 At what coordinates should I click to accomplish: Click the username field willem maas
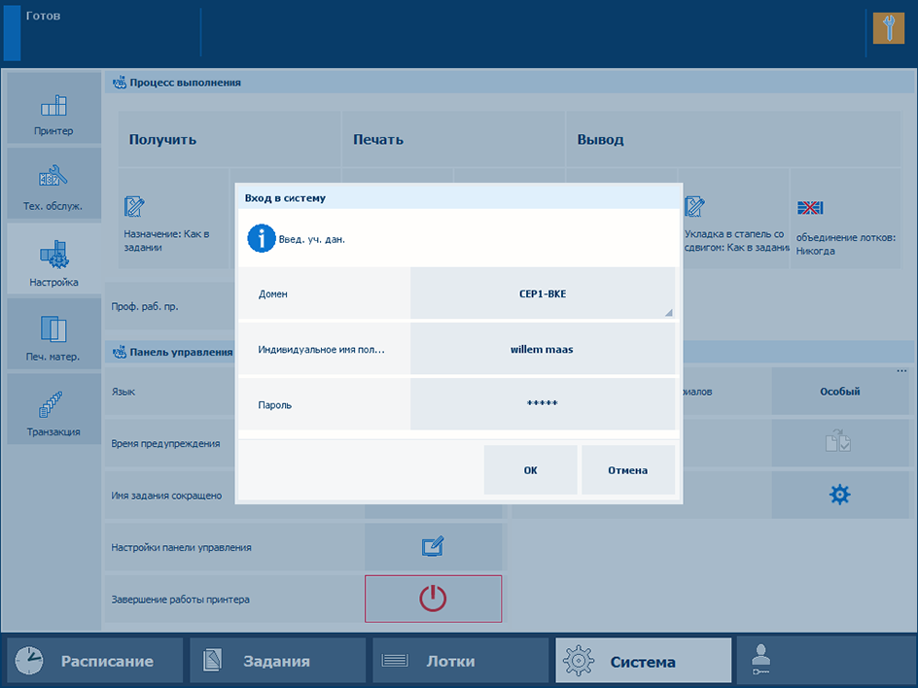[x=543, y=349]
